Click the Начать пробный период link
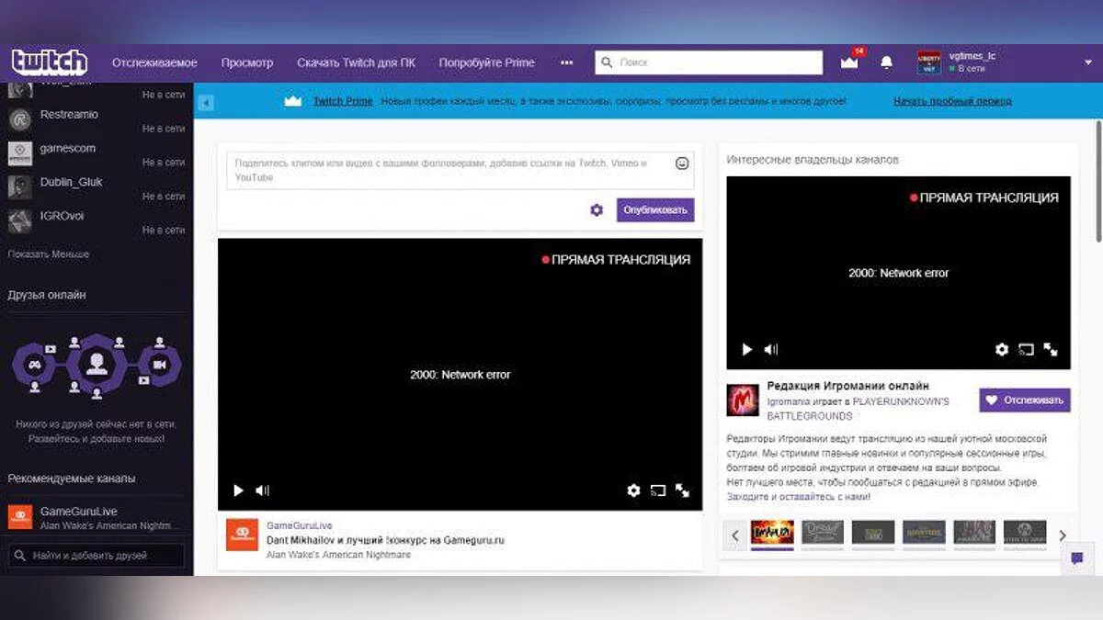1103x620 pixels. (x=952, y=101)
